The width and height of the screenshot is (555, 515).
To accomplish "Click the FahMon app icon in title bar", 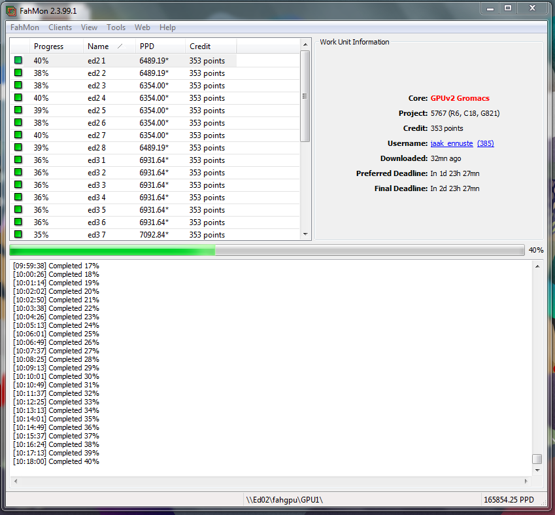I will [10, 9].
